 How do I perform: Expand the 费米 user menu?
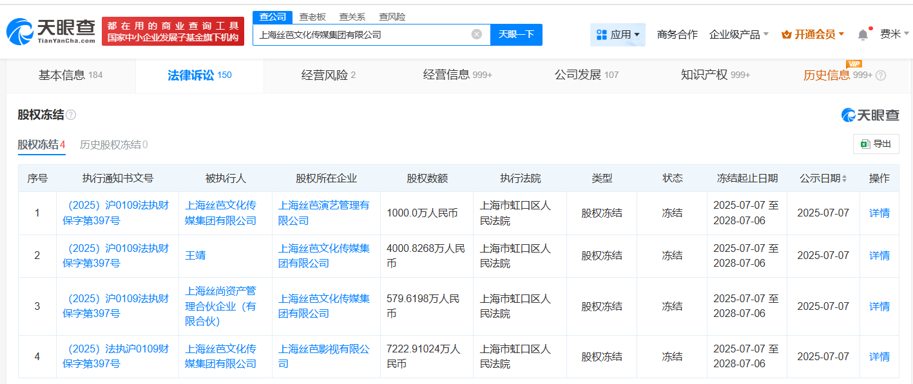895,35
